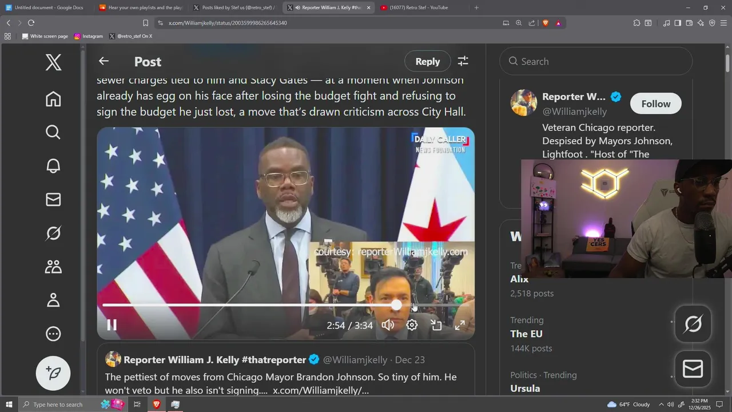This screenshot has height=412, width=732.
Task: Open @retro_stef On X bookmark
Action: coord(130,36)
